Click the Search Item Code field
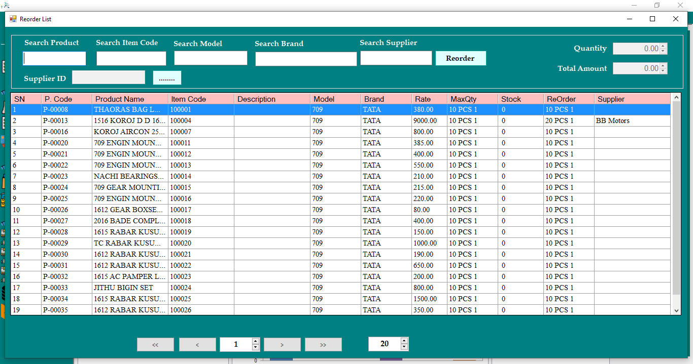 (x=131, y=59)
